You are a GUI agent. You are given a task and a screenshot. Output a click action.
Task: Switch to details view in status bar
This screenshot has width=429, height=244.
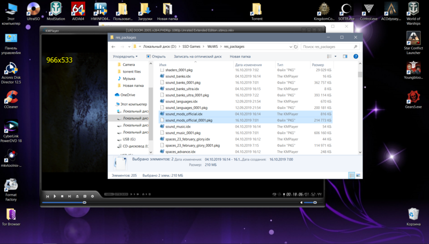tap(352, 175)
